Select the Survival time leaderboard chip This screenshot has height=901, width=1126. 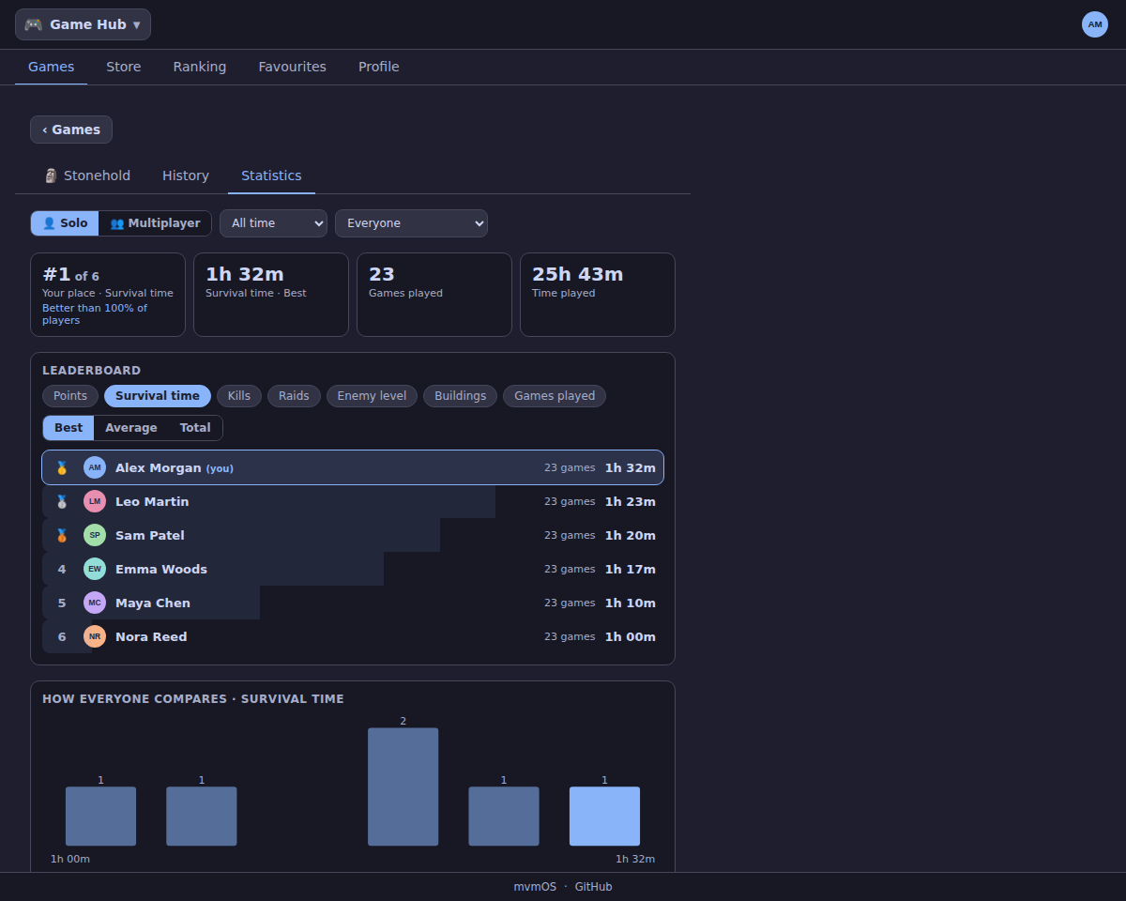[158, 396]
